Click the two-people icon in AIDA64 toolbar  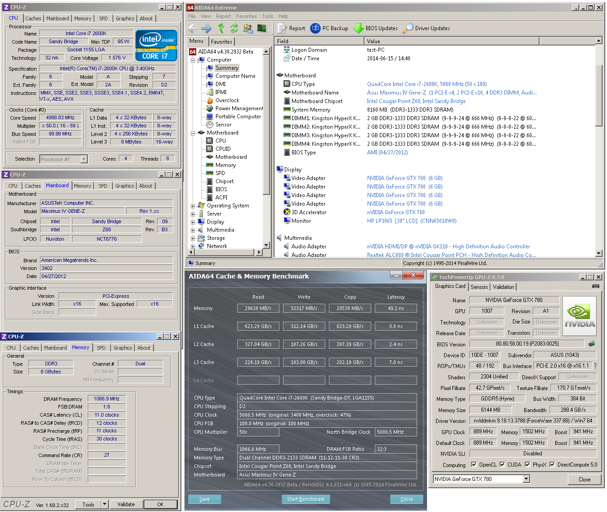(248, 28)
